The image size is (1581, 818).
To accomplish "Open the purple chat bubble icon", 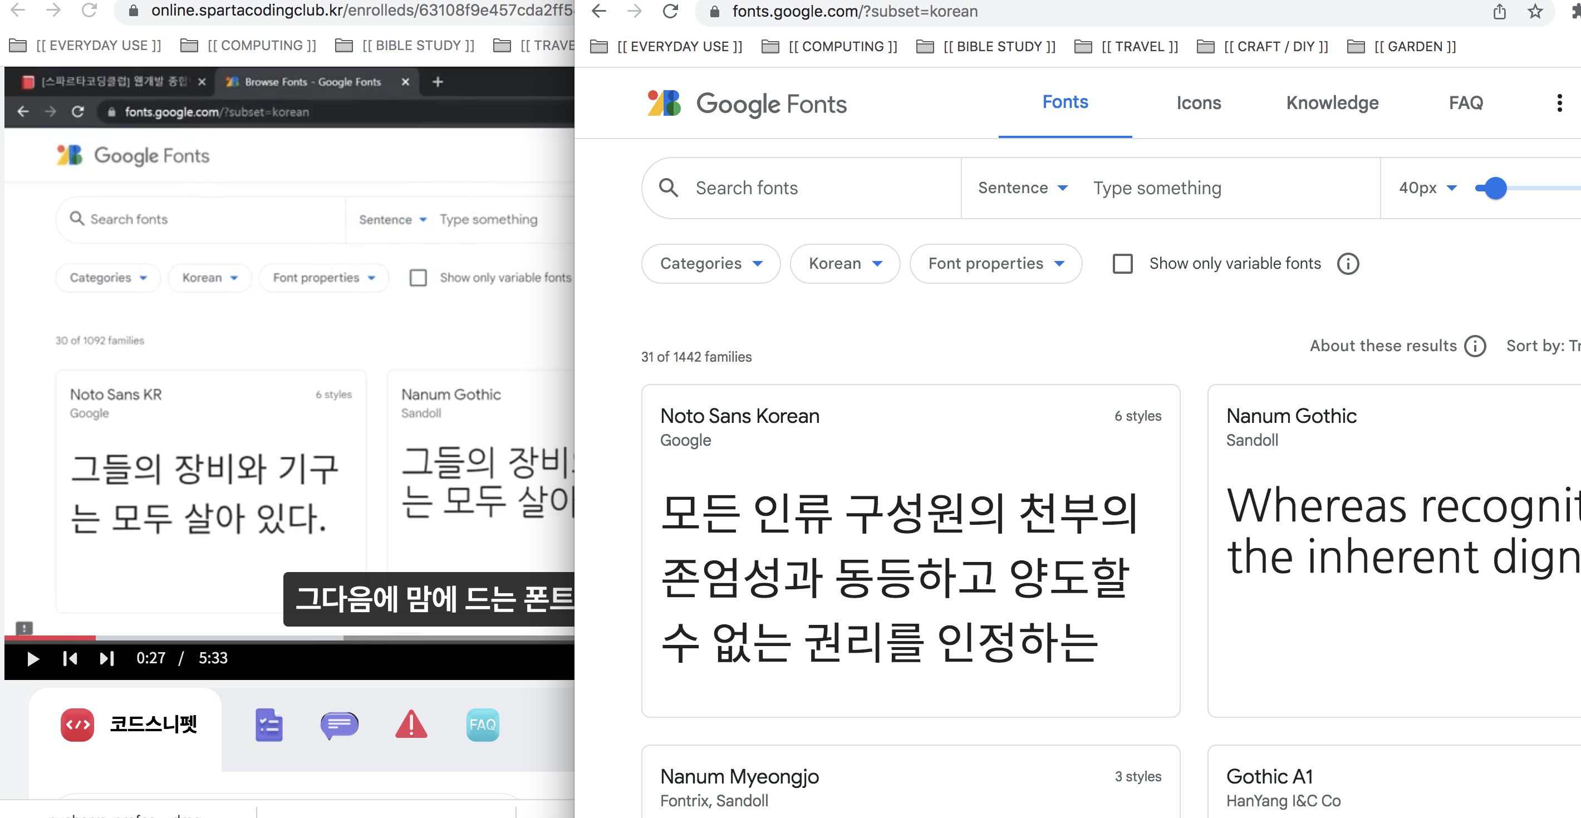I will tap(340, 725).
